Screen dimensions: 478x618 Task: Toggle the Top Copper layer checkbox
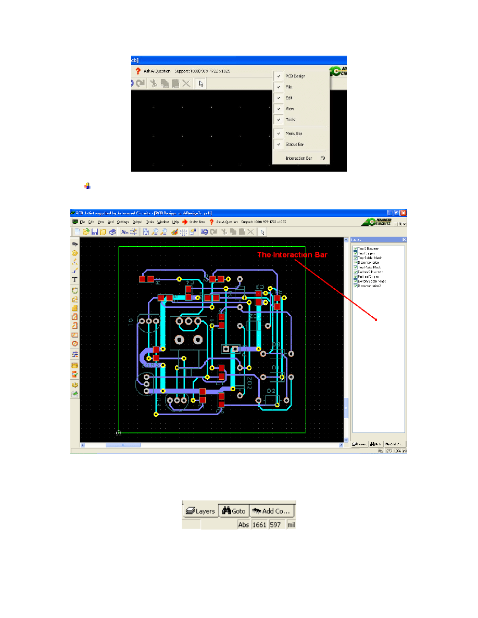(x=356, y=254)
